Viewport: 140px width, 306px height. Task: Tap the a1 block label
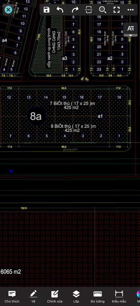100,116
